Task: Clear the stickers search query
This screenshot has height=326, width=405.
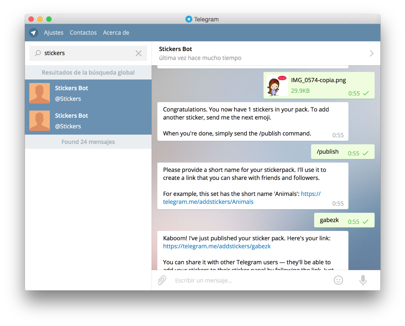Action: pyautogui.click(x=139, y=53)
